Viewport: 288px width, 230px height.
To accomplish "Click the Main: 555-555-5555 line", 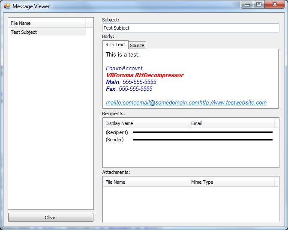I will (x=131, y=82).
